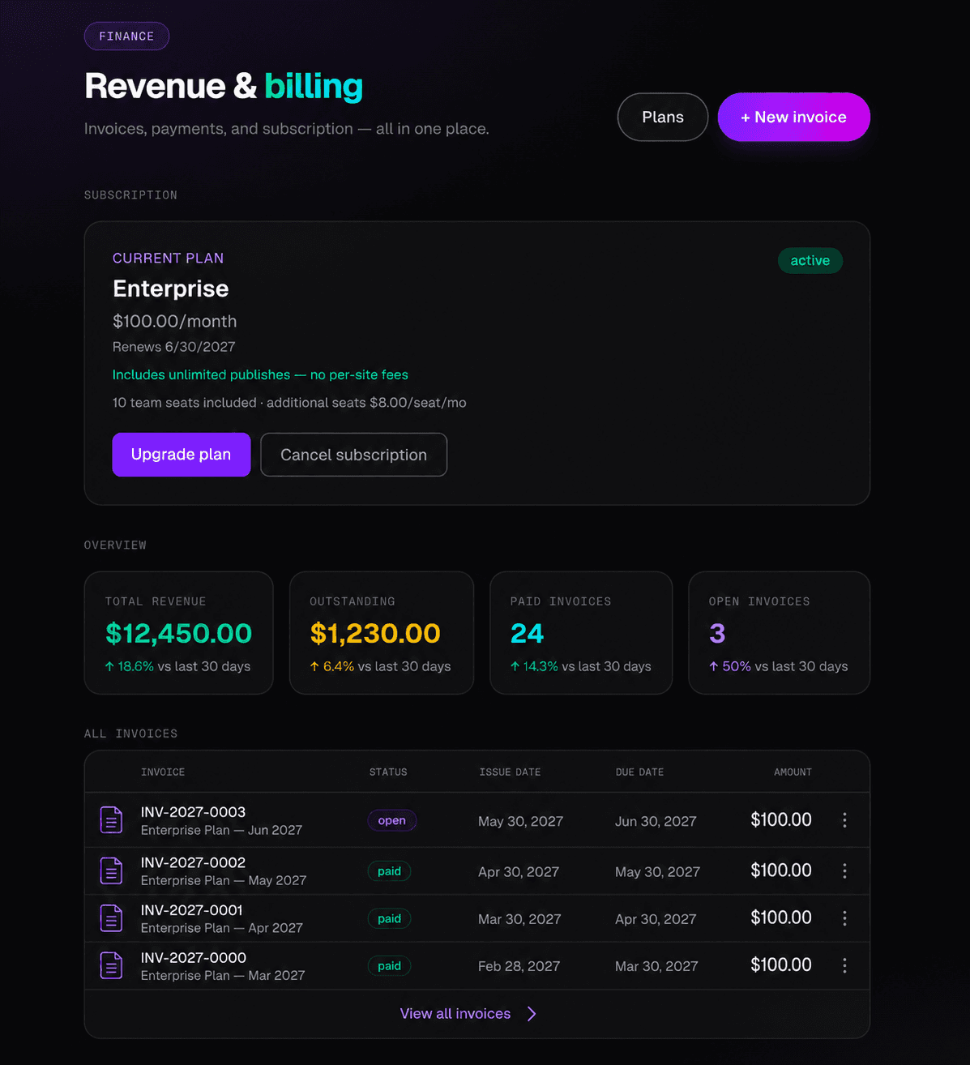Click the DUE DATE column header
This screenshot has height=1065, width=970.
[x=639, y=772]
